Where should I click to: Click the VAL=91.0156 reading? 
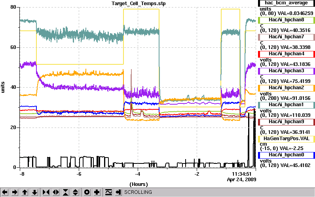pyautogui.click(x=295, y=98)
